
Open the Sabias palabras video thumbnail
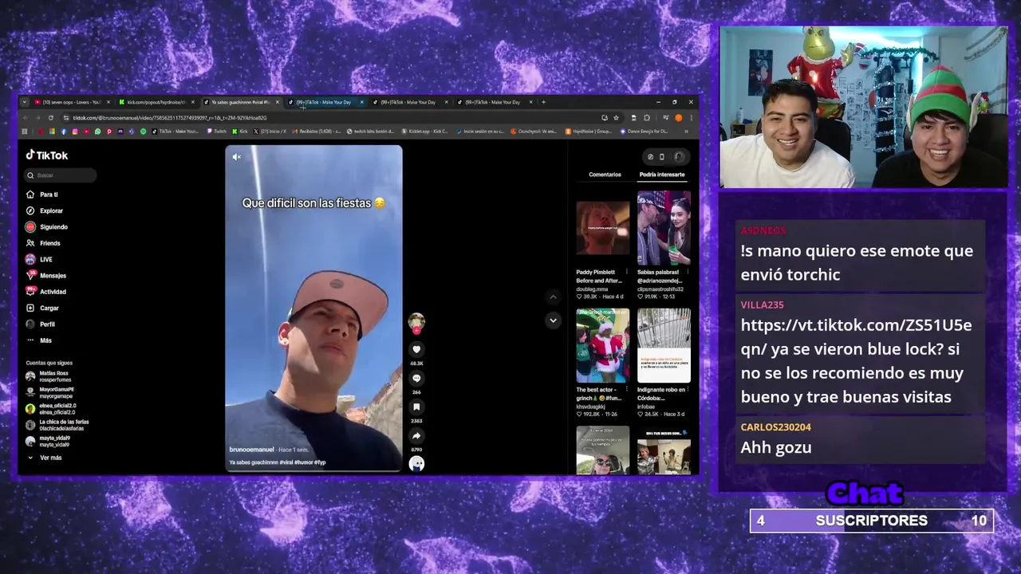pyautogui.click(x=664, y=229)
